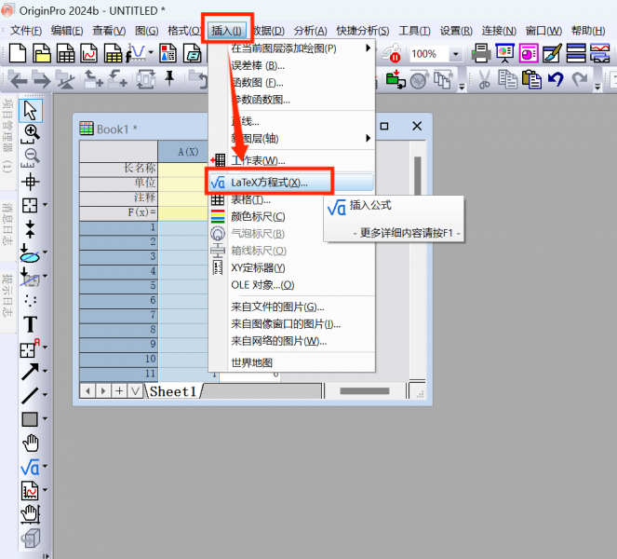Screen dimensions: 617x559
Task: Expand the Rectangle tool dropdown arrow
Action: 45,418
